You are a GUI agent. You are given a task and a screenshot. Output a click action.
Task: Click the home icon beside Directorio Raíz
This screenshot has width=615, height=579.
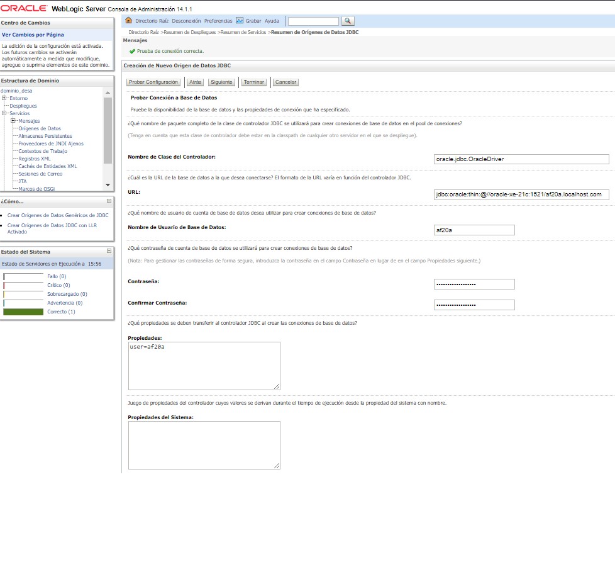click(x=128, y=20)
